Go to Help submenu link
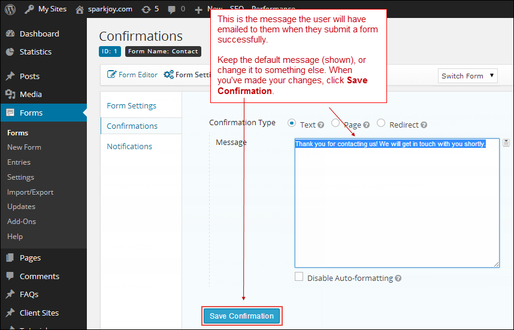514x330 pixels. (15, 237)
